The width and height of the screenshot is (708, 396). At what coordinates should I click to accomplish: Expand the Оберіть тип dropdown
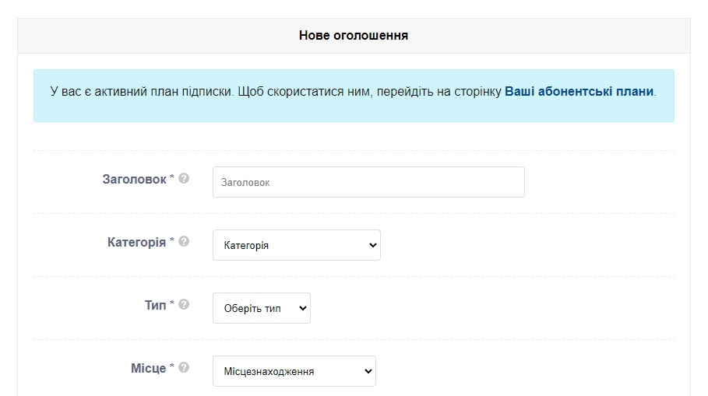pyautogui.click(x=262, y=309)
